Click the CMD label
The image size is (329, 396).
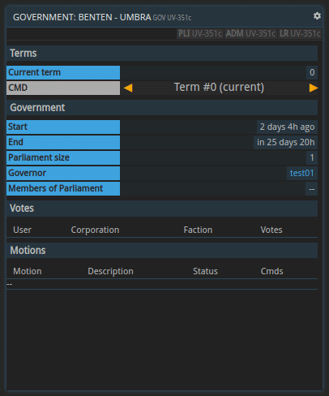coord(63,88)
